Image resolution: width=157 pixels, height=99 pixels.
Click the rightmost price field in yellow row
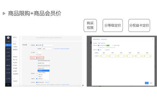pos(147,56)
